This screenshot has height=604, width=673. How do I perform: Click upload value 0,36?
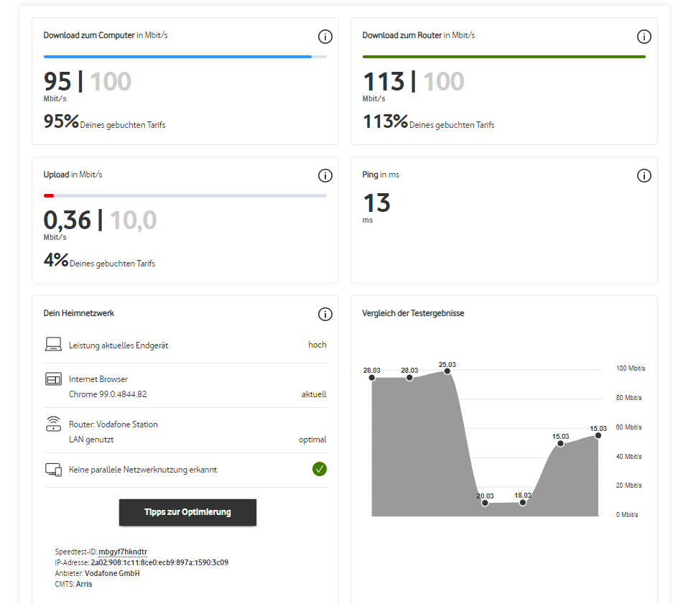pos(67,220)
